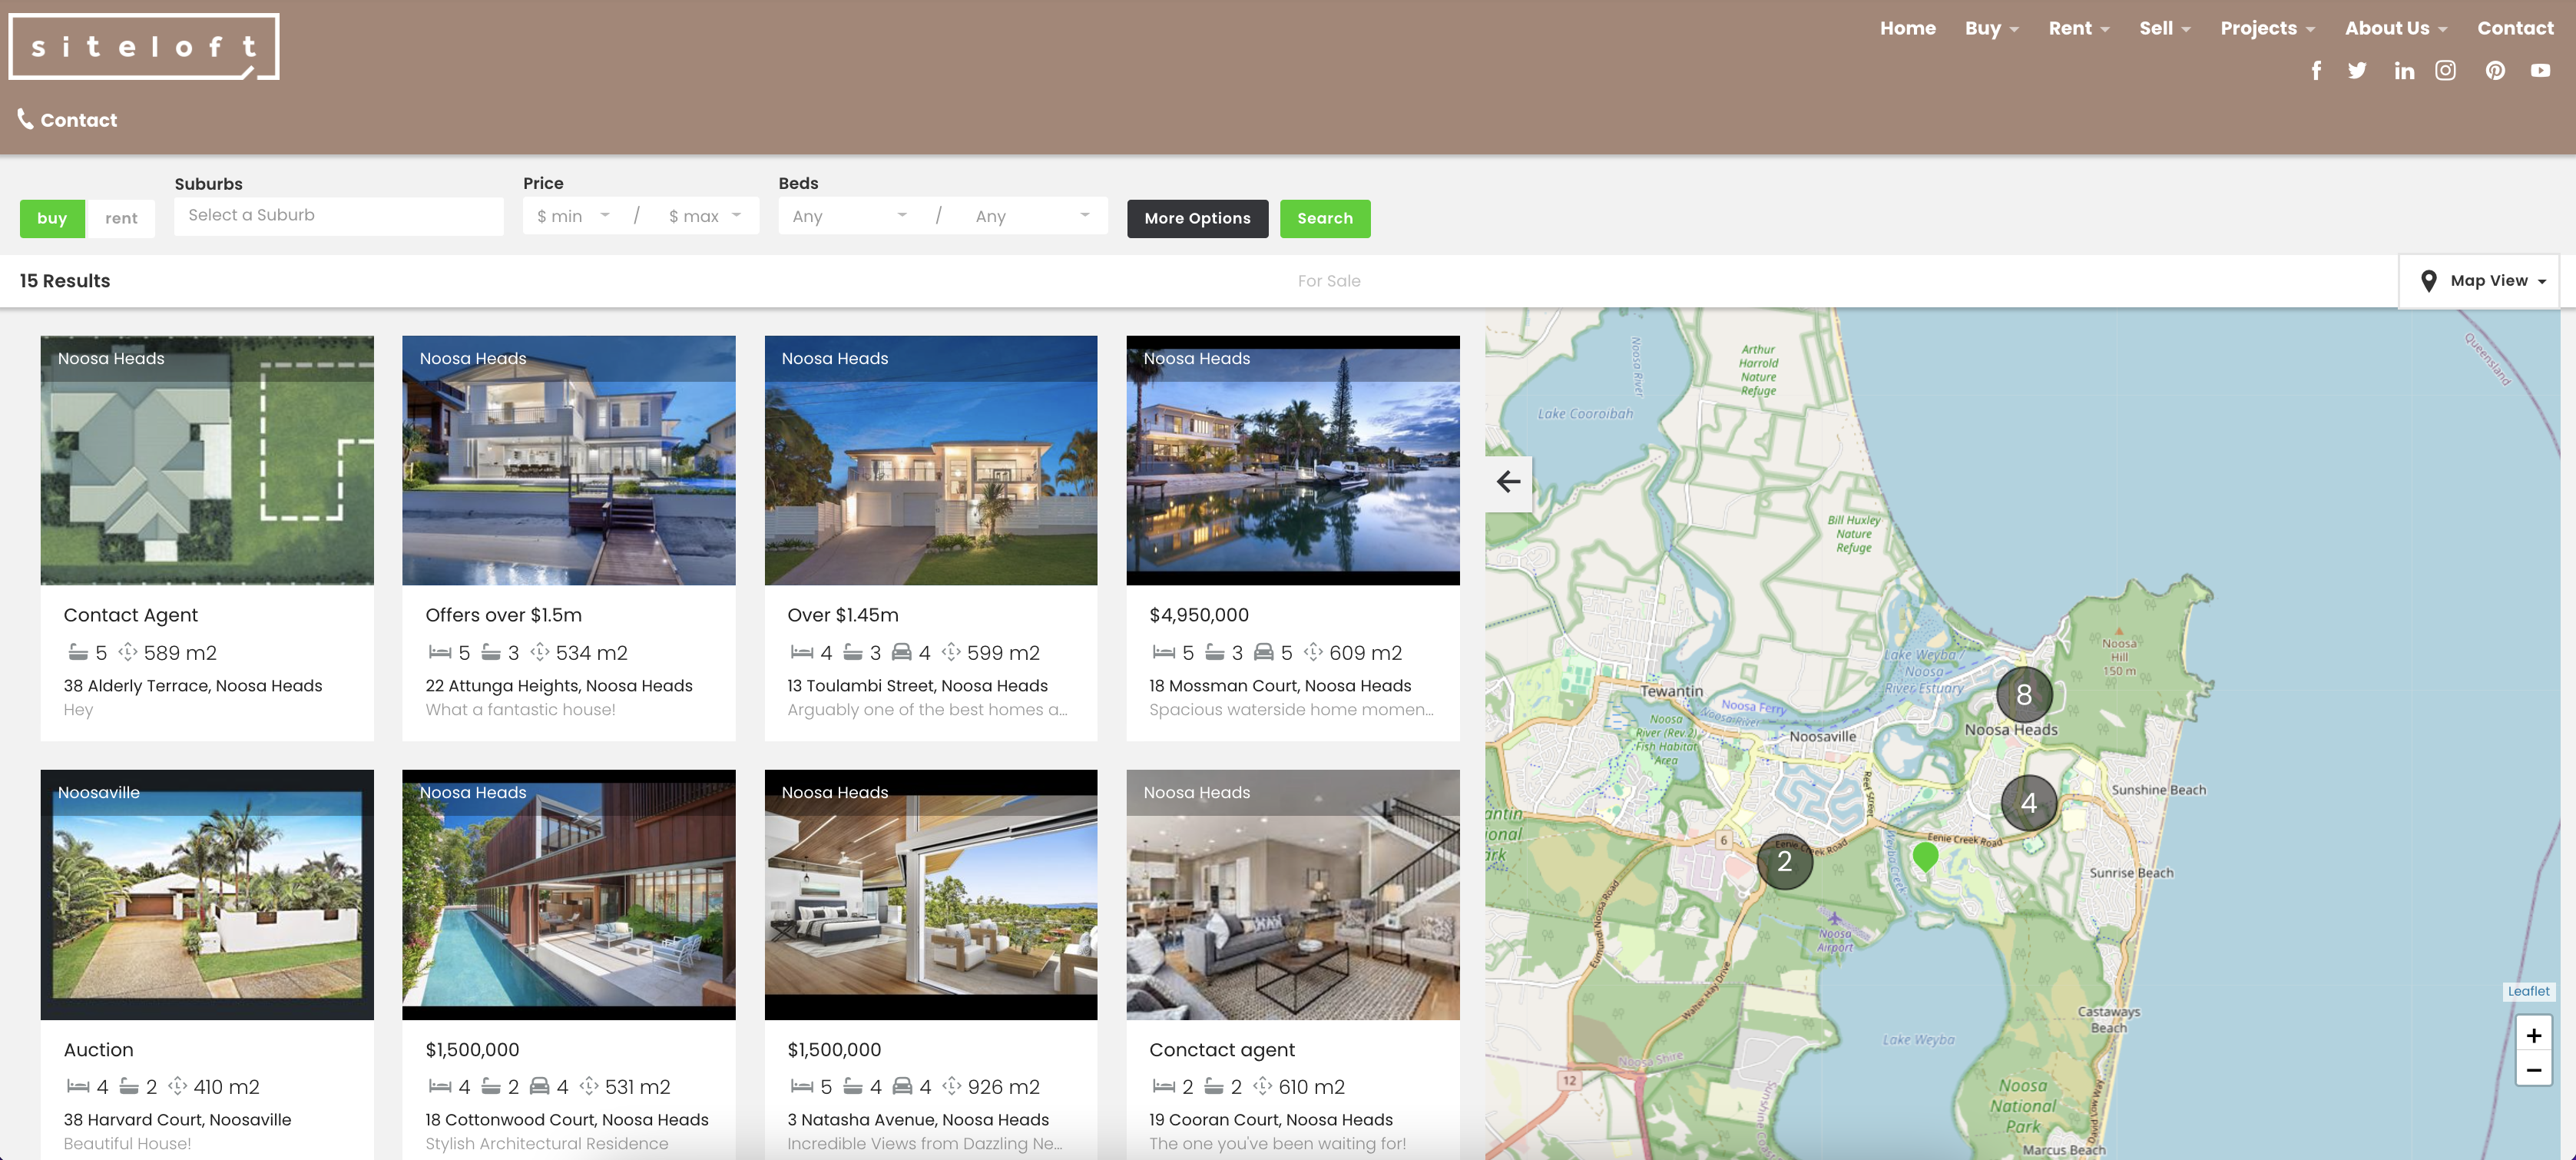Click the green Search button

click(1325, 218)
